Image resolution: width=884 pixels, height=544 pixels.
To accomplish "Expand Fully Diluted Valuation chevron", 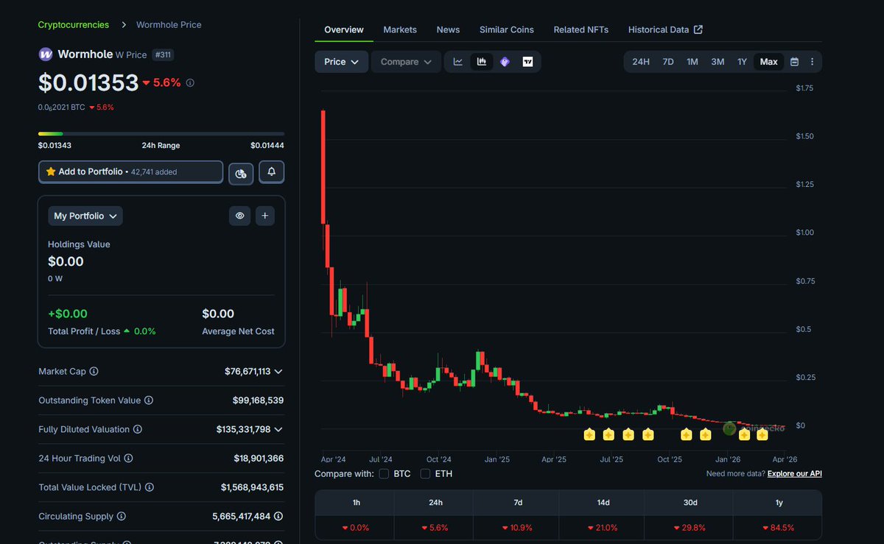I will pyautogui.click(x=278, y=429).
